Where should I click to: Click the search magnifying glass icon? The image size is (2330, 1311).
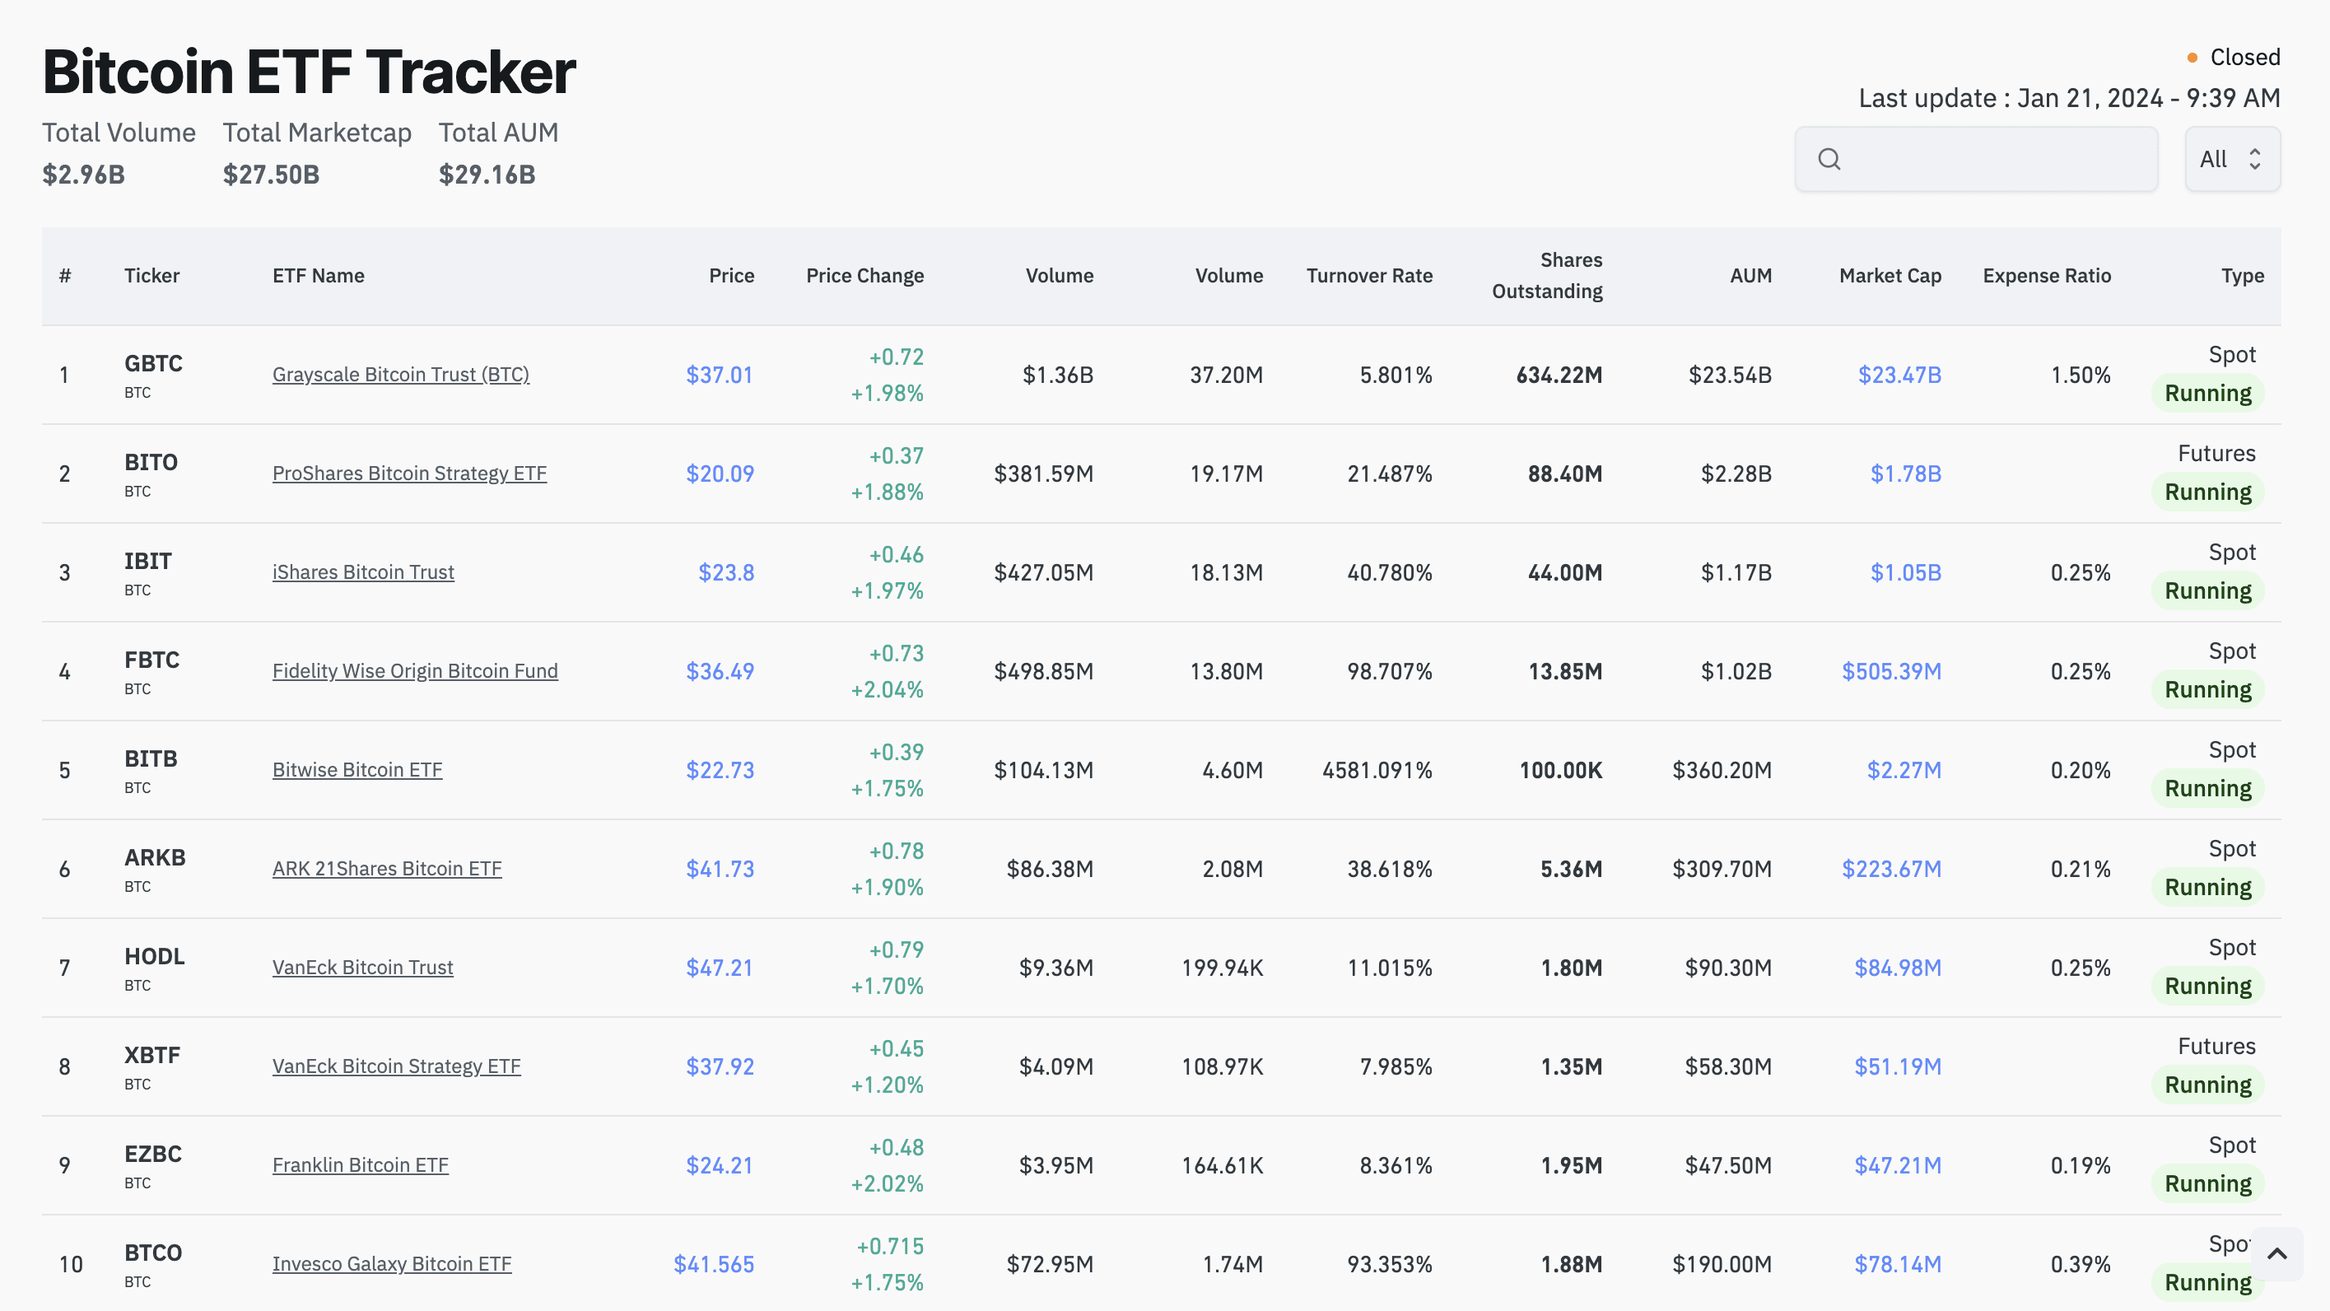1831,158
